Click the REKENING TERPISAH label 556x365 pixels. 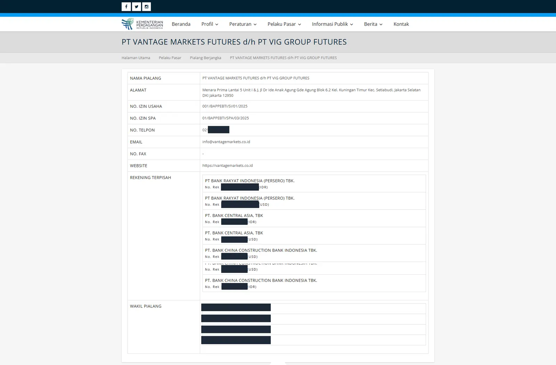[150, 177]
